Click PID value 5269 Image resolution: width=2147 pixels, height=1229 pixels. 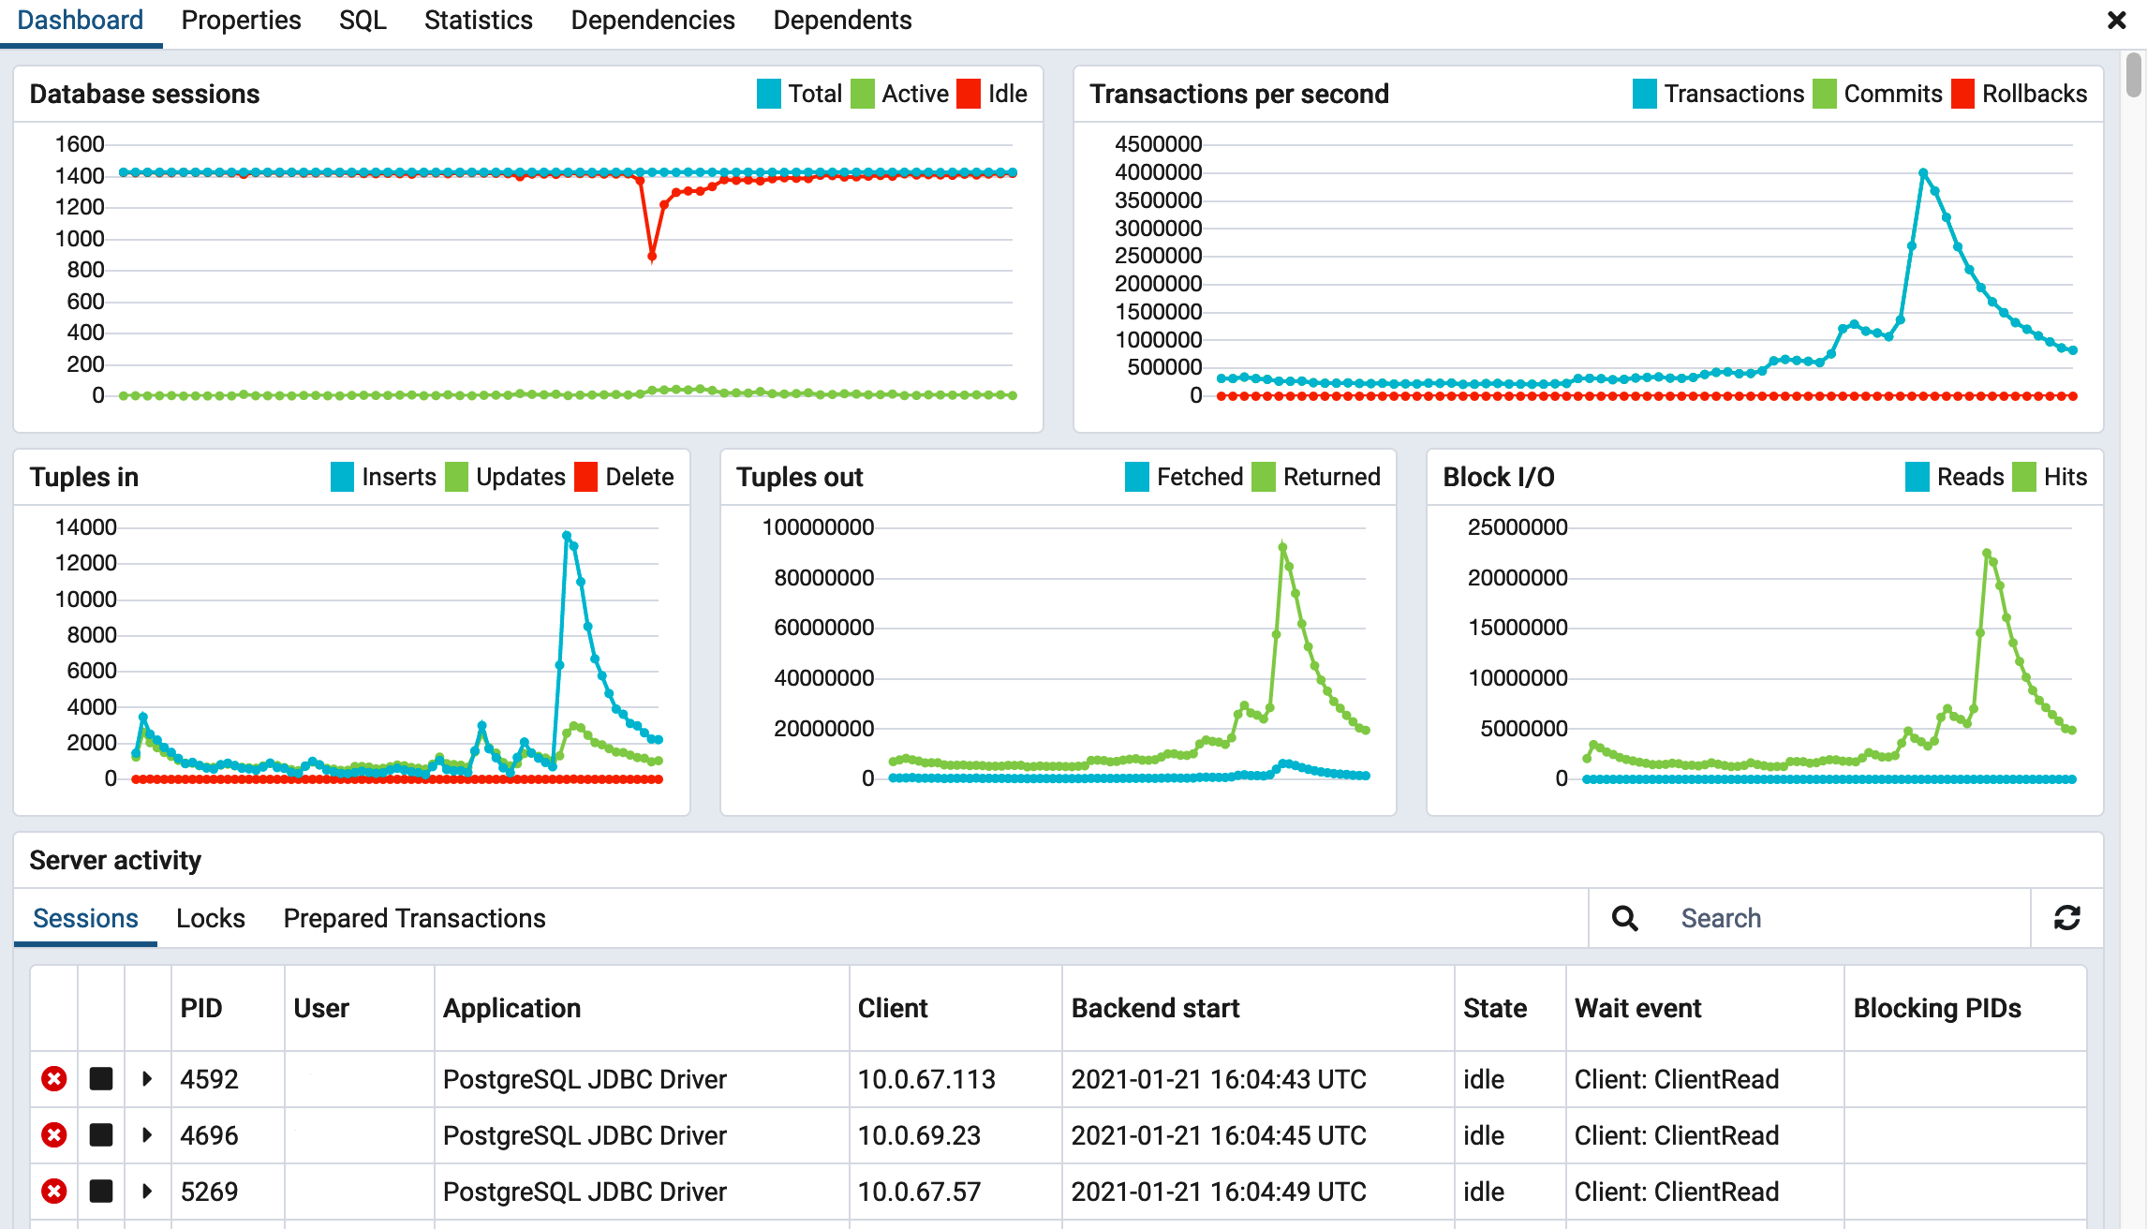(210, 1192)
